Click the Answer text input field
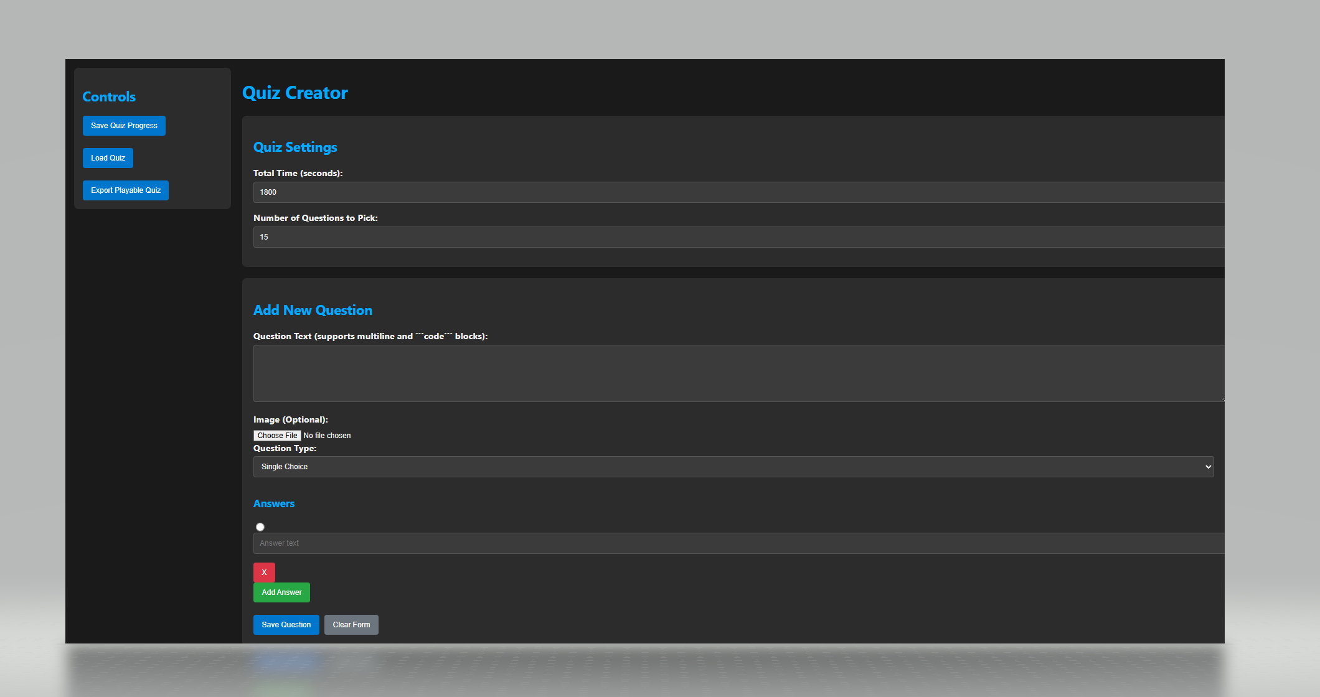This screenshot has width=1320, height=697. point(738,543)
